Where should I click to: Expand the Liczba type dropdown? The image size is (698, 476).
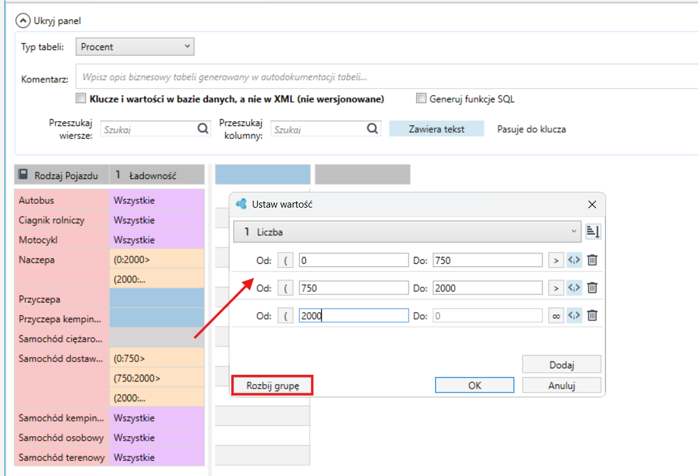407,232
